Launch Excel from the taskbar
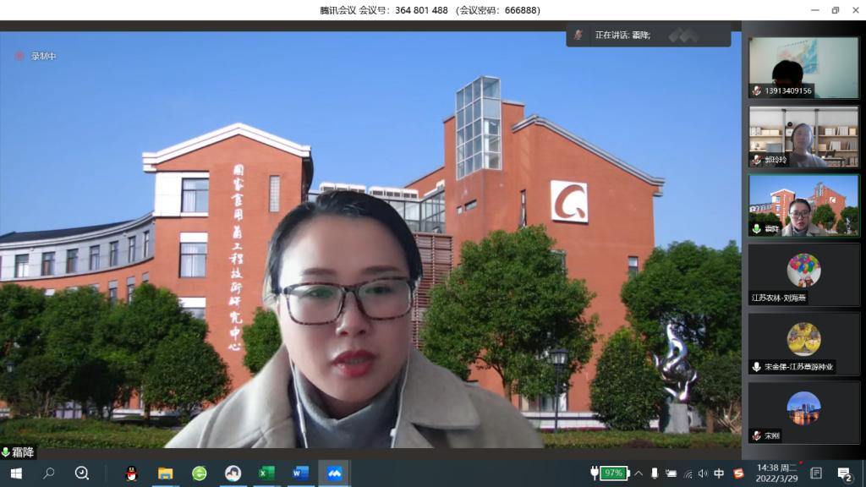This screenshot has width=866, height=487. (266, 473)
